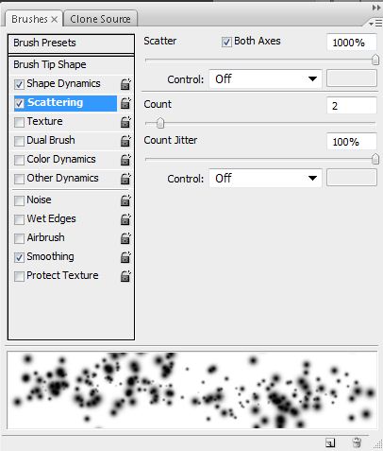
Task: Toggle lock icon beside Shape Dynamics
Action: (125, 84)
